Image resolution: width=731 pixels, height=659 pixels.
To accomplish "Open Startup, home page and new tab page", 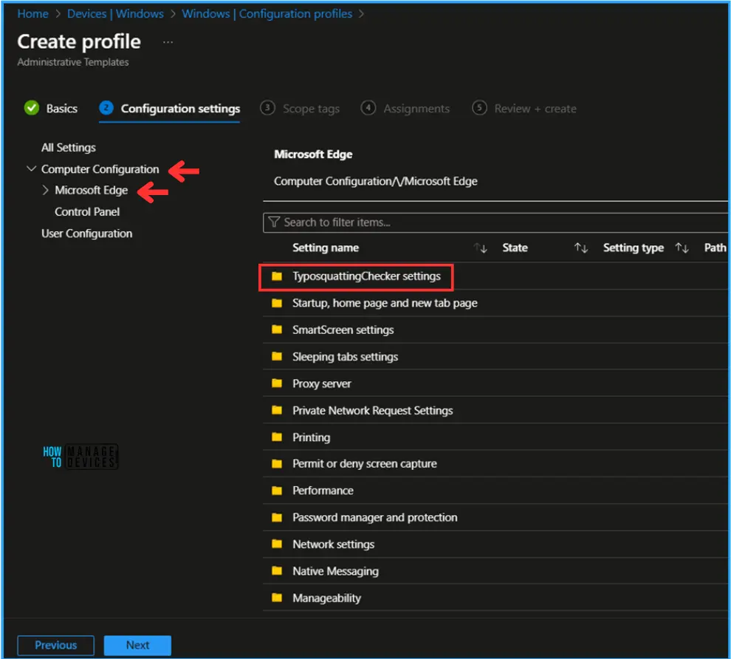I will pyautogui.click(x=495, y=303).
